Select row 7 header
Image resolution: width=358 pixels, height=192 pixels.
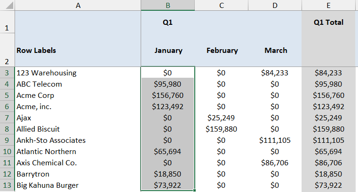coord(7,118)
